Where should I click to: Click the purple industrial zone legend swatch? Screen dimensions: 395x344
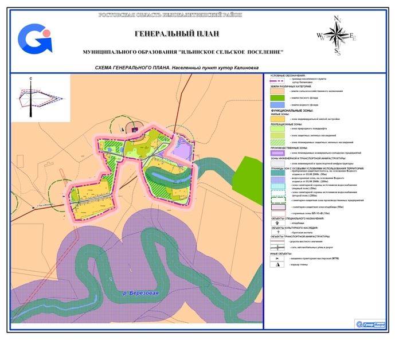[x=277, y=154]
